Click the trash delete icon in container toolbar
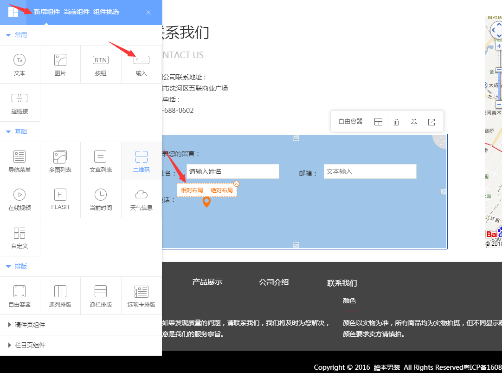502x373 pixels. coord(396,122)
